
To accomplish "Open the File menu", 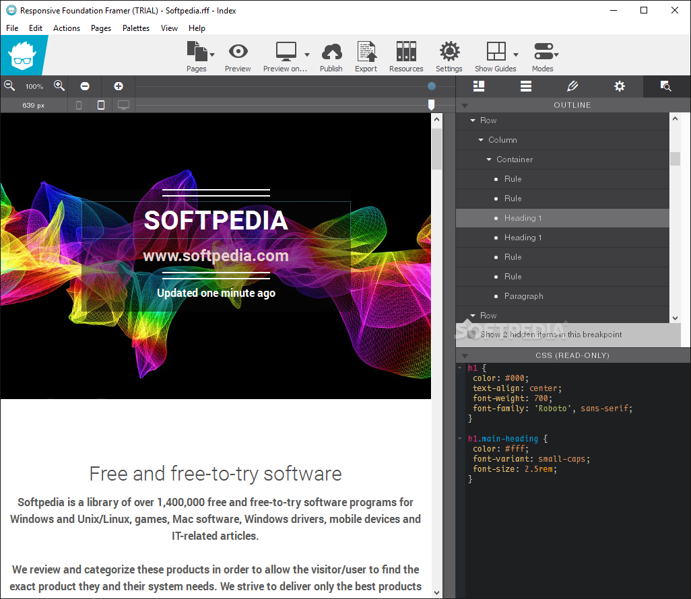I will click(12, 28).
